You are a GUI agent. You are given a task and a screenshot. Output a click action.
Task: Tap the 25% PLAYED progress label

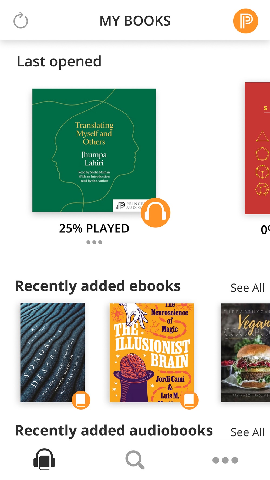94,228
